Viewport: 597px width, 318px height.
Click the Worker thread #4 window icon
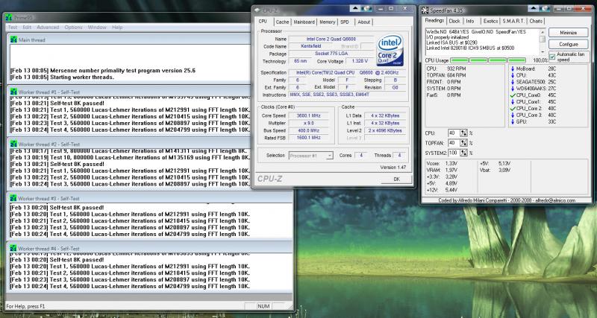(13, 249)
